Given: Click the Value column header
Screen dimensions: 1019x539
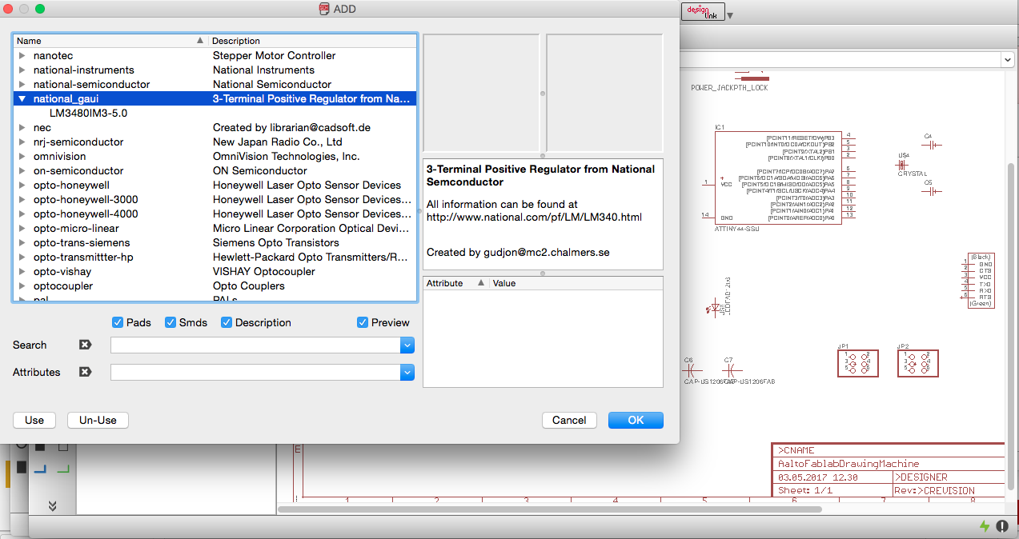Looking at the screenshot, I should coord(576,283).
